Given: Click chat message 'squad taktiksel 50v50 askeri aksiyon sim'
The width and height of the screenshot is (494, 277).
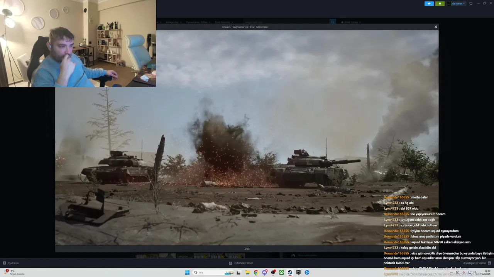Looking at the screenshot, I should click(441, 242).
